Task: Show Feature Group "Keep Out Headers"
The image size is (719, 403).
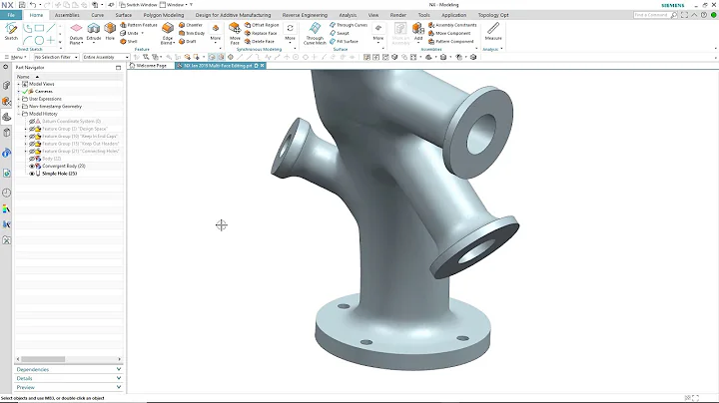Action: click(x=32, y=144)
